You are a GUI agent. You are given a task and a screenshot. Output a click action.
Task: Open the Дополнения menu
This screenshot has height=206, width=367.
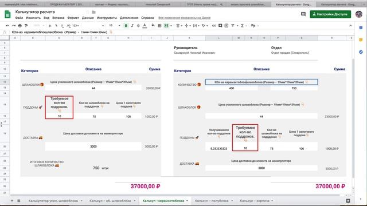129,18
